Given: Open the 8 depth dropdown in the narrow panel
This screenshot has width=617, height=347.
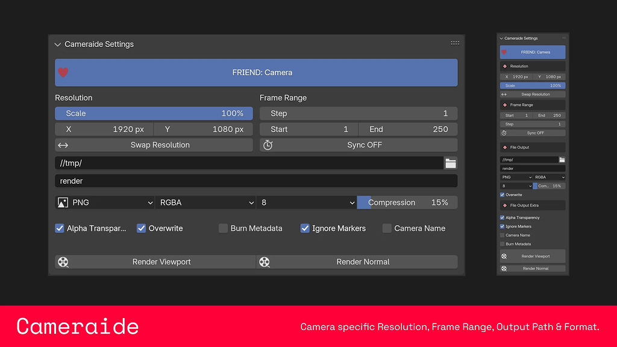Looking at the screenshot, I should (516, 186).
